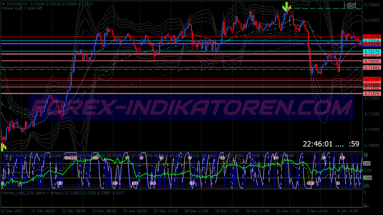Click the green arrow signal near 20 Dec 2021
Screen dimensions: 383x215
click(3, 146)
